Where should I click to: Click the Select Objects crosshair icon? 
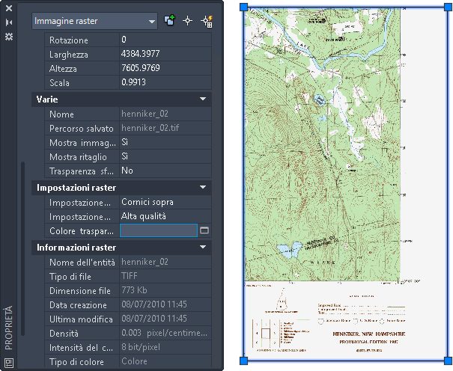tap(188, 21)
